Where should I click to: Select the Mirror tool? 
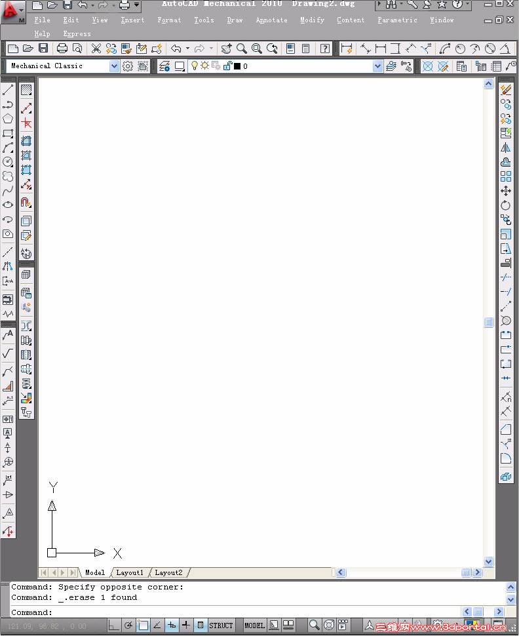506,148
